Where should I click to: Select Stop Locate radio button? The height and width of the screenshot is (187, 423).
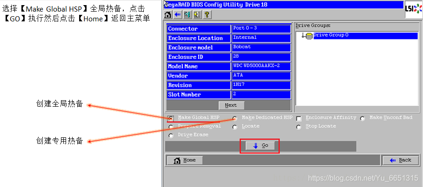(299, 127)
